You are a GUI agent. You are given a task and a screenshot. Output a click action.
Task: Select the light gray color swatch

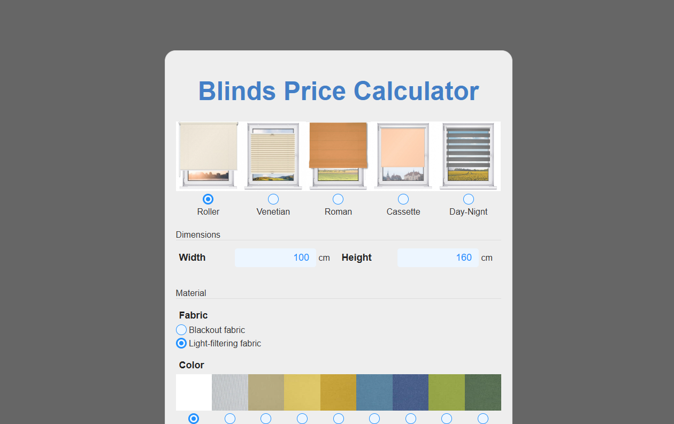[x=230, y=392]
